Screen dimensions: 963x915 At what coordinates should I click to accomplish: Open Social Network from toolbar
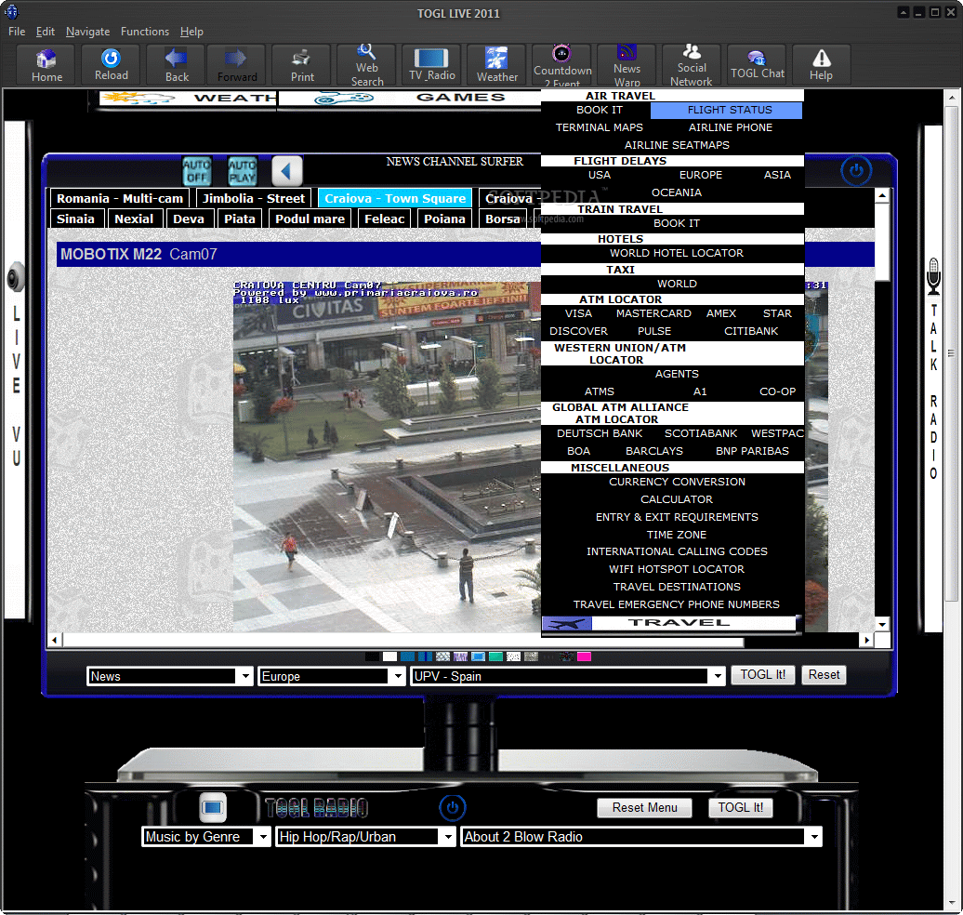[x=692, y=64]
